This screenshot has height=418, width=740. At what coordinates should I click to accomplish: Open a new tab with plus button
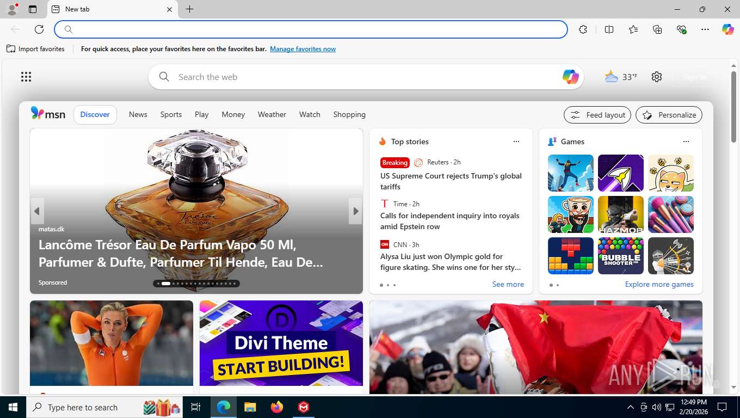click(x=189, y=9)
